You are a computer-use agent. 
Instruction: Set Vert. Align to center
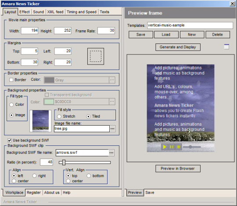68,181
